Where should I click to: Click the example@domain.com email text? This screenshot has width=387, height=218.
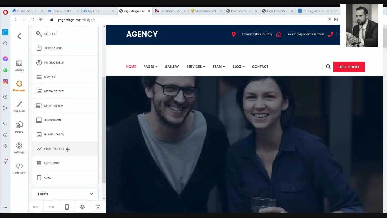(x=306, y=34)
